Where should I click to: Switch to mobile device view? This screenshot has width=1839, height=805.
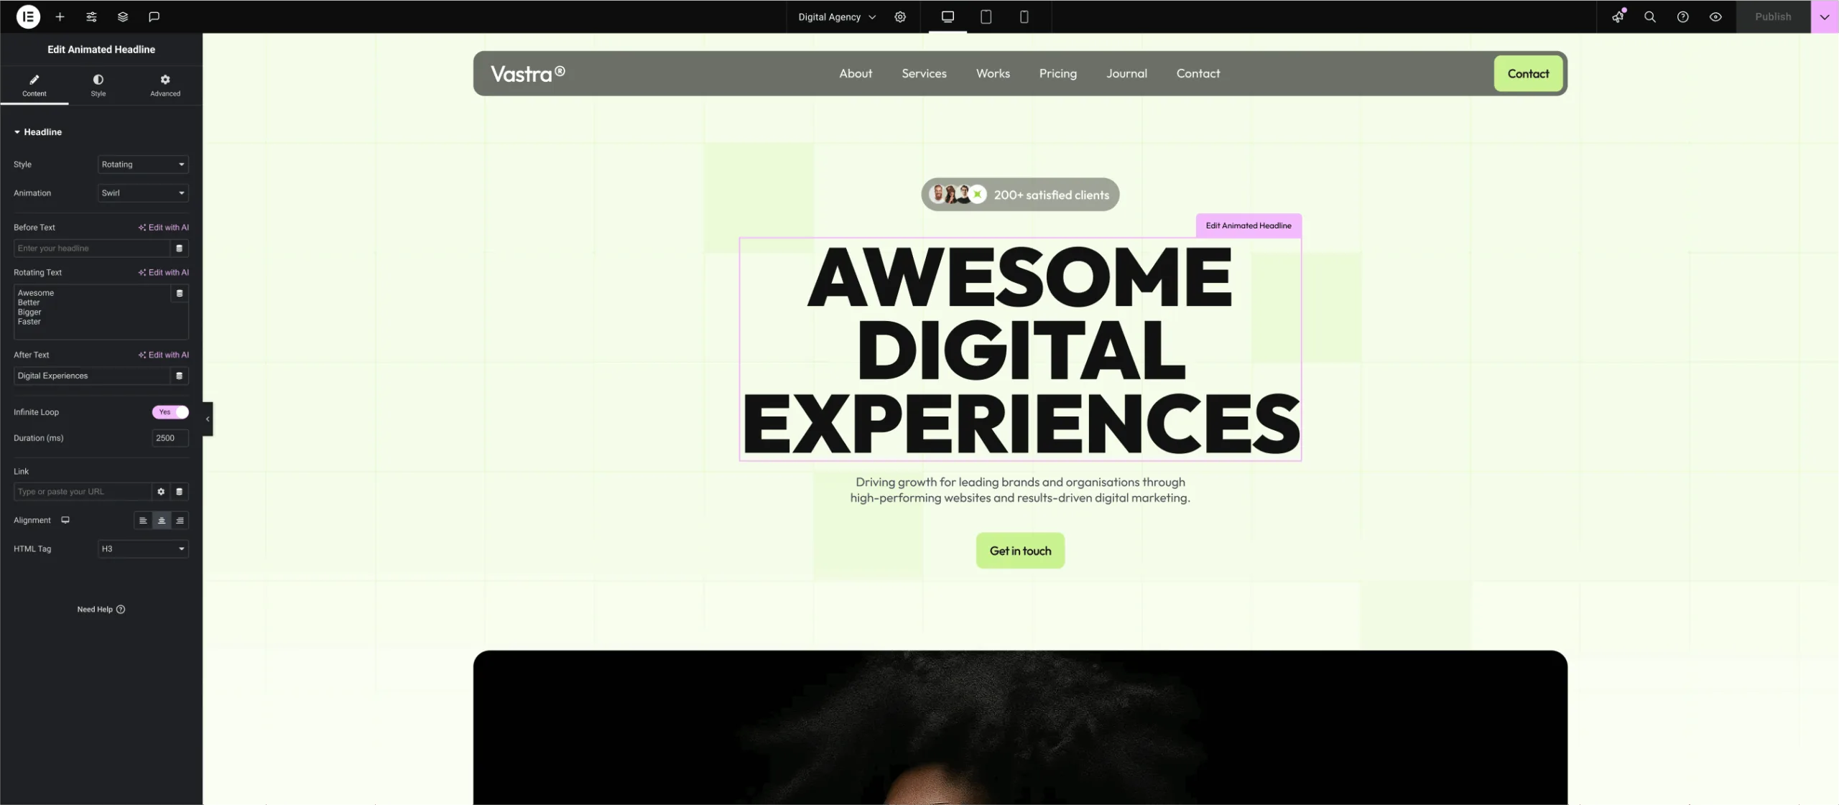point(1024,17)
